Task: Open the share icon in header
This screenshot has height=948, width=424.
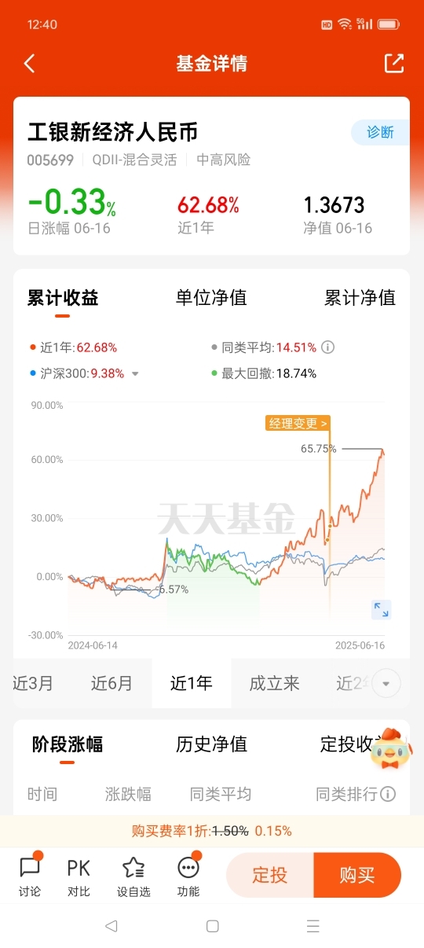Action: pyautogui.click(x=394, y=64)
